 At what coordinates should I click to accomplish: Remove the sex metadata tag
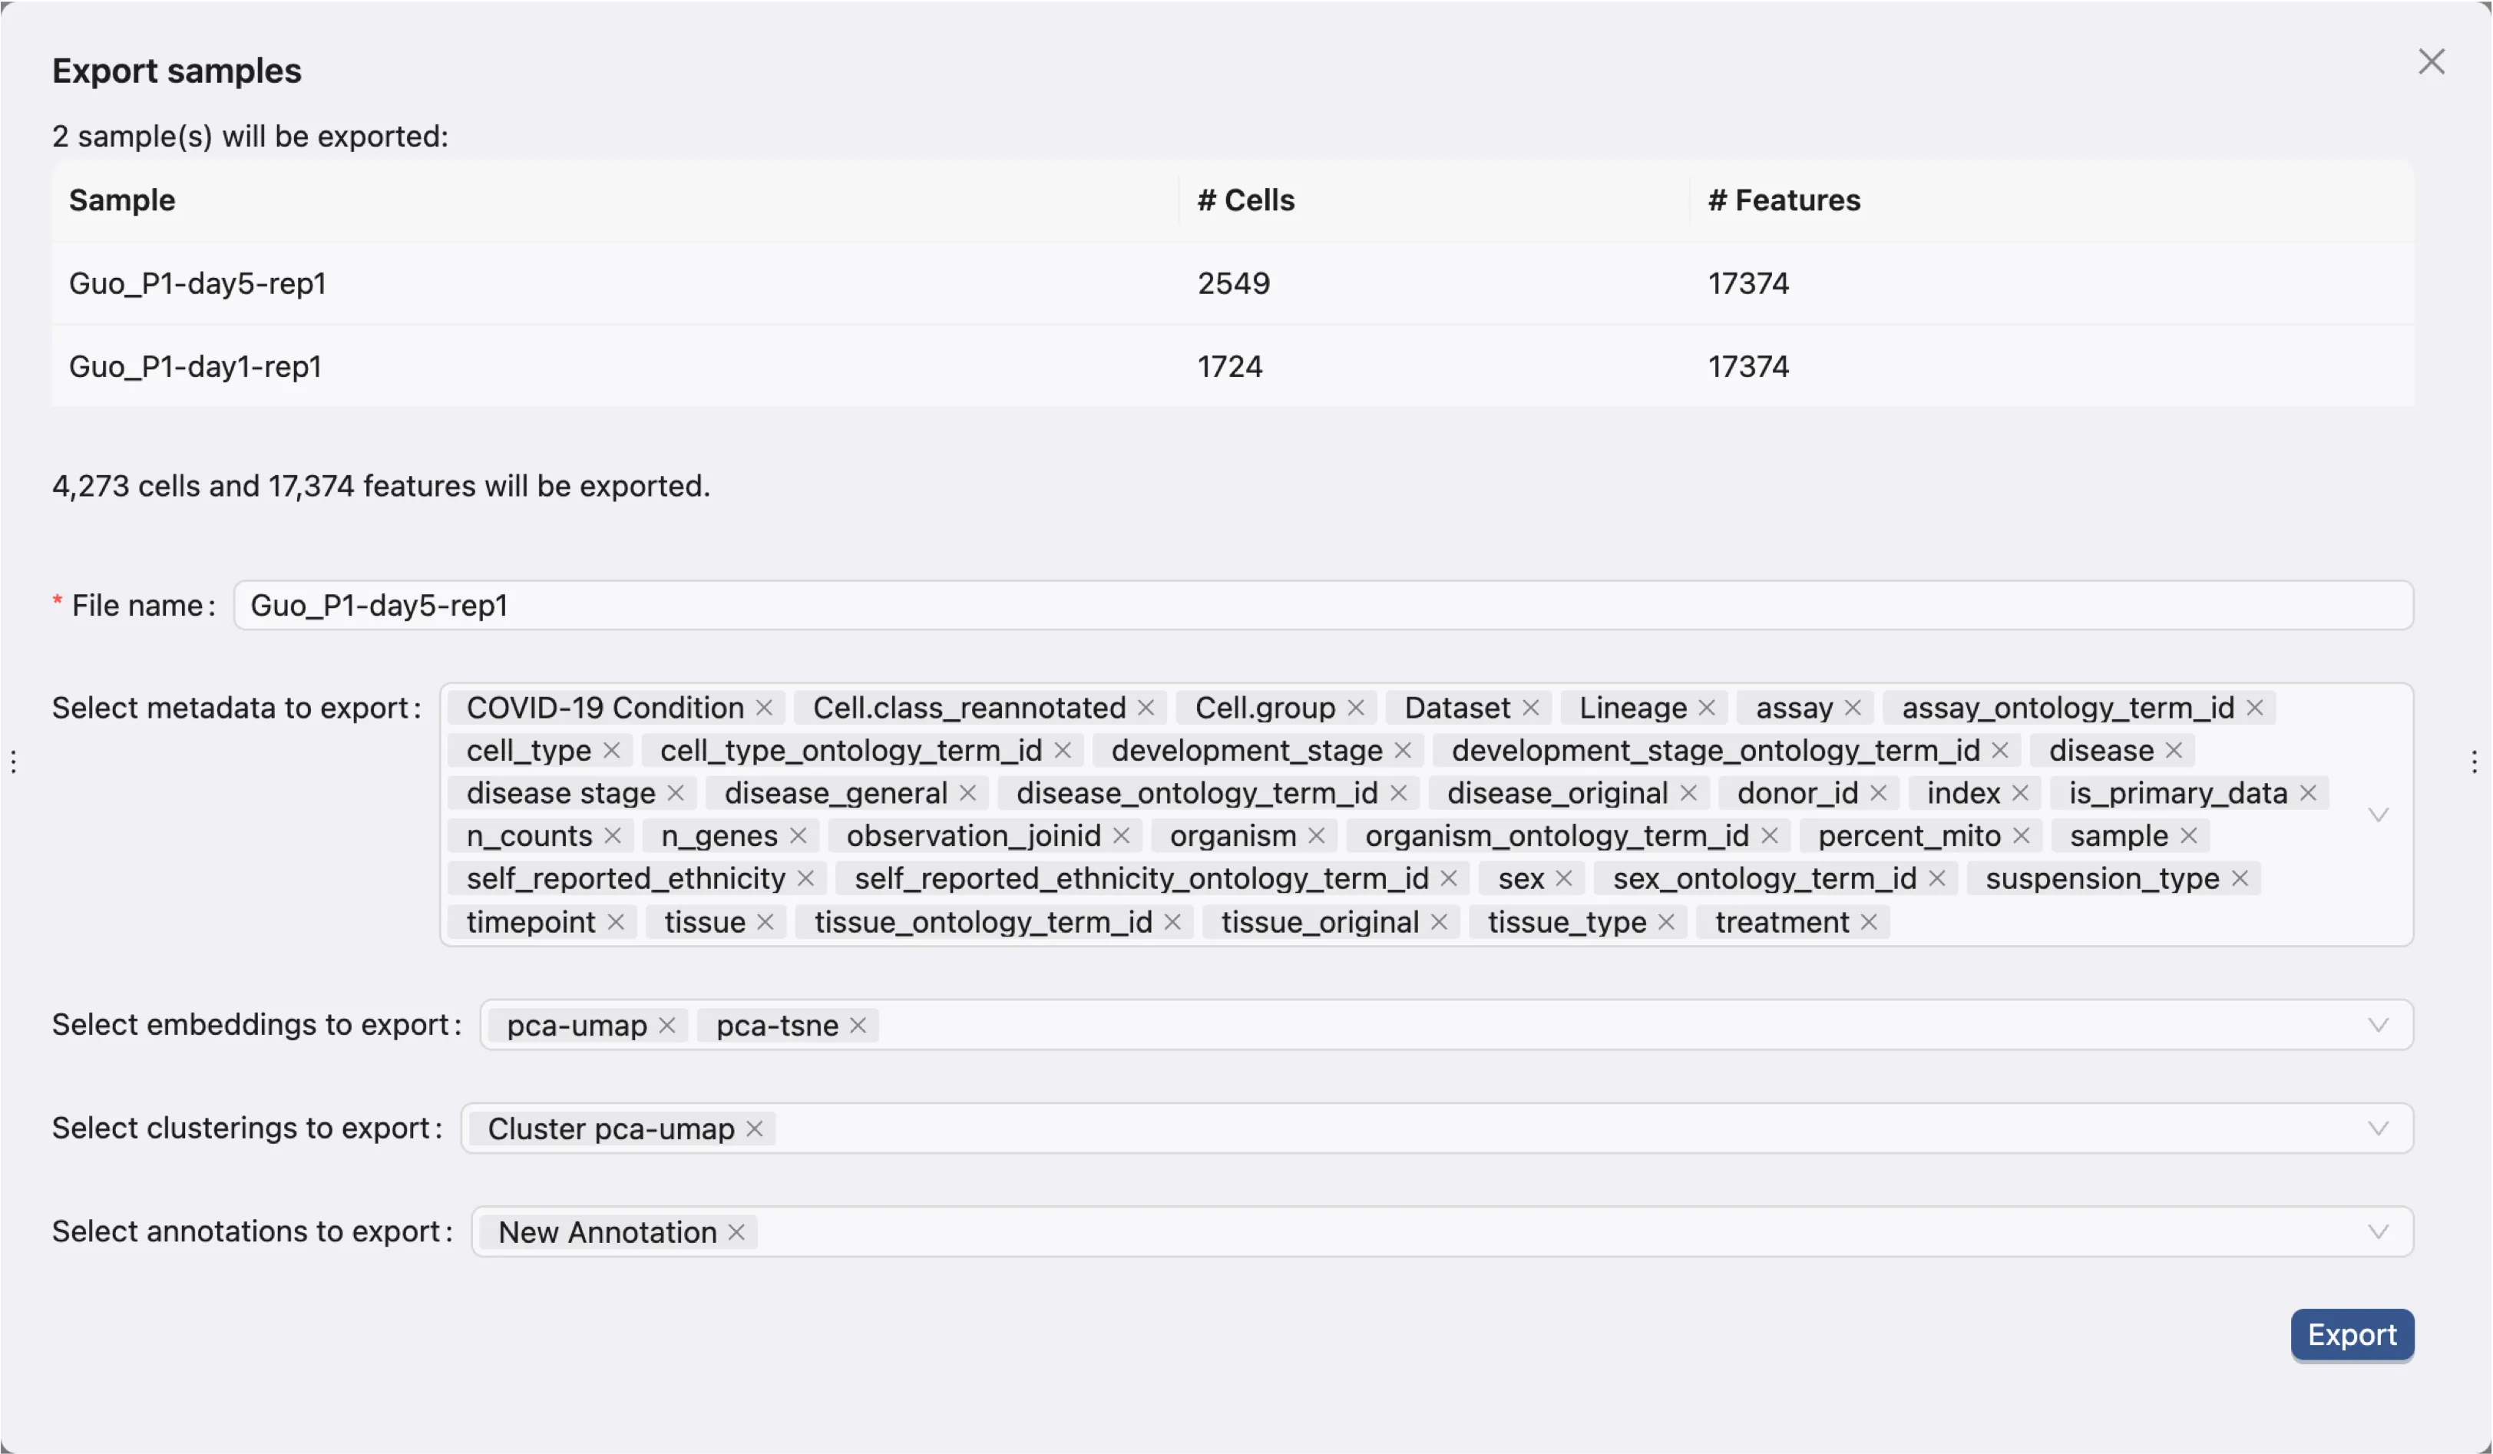(x=1564, y=878)
